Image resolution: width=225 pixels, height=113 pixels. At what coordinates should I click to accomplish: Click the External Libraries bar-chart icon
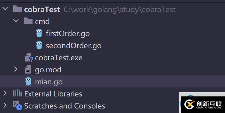pyautogui.click(x=17, y=93)
